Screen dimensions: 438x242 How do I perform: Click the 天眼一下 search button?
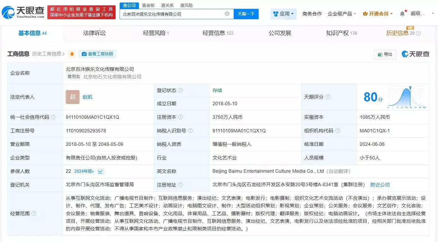click(x=246, y=14)
